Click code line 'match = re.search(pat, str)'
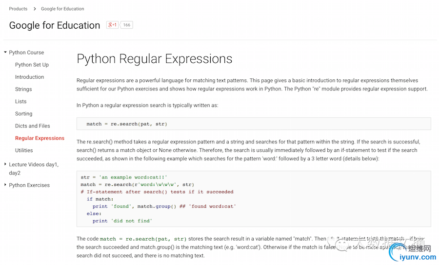Screen dimensions: 439x265 coord(127,124)
